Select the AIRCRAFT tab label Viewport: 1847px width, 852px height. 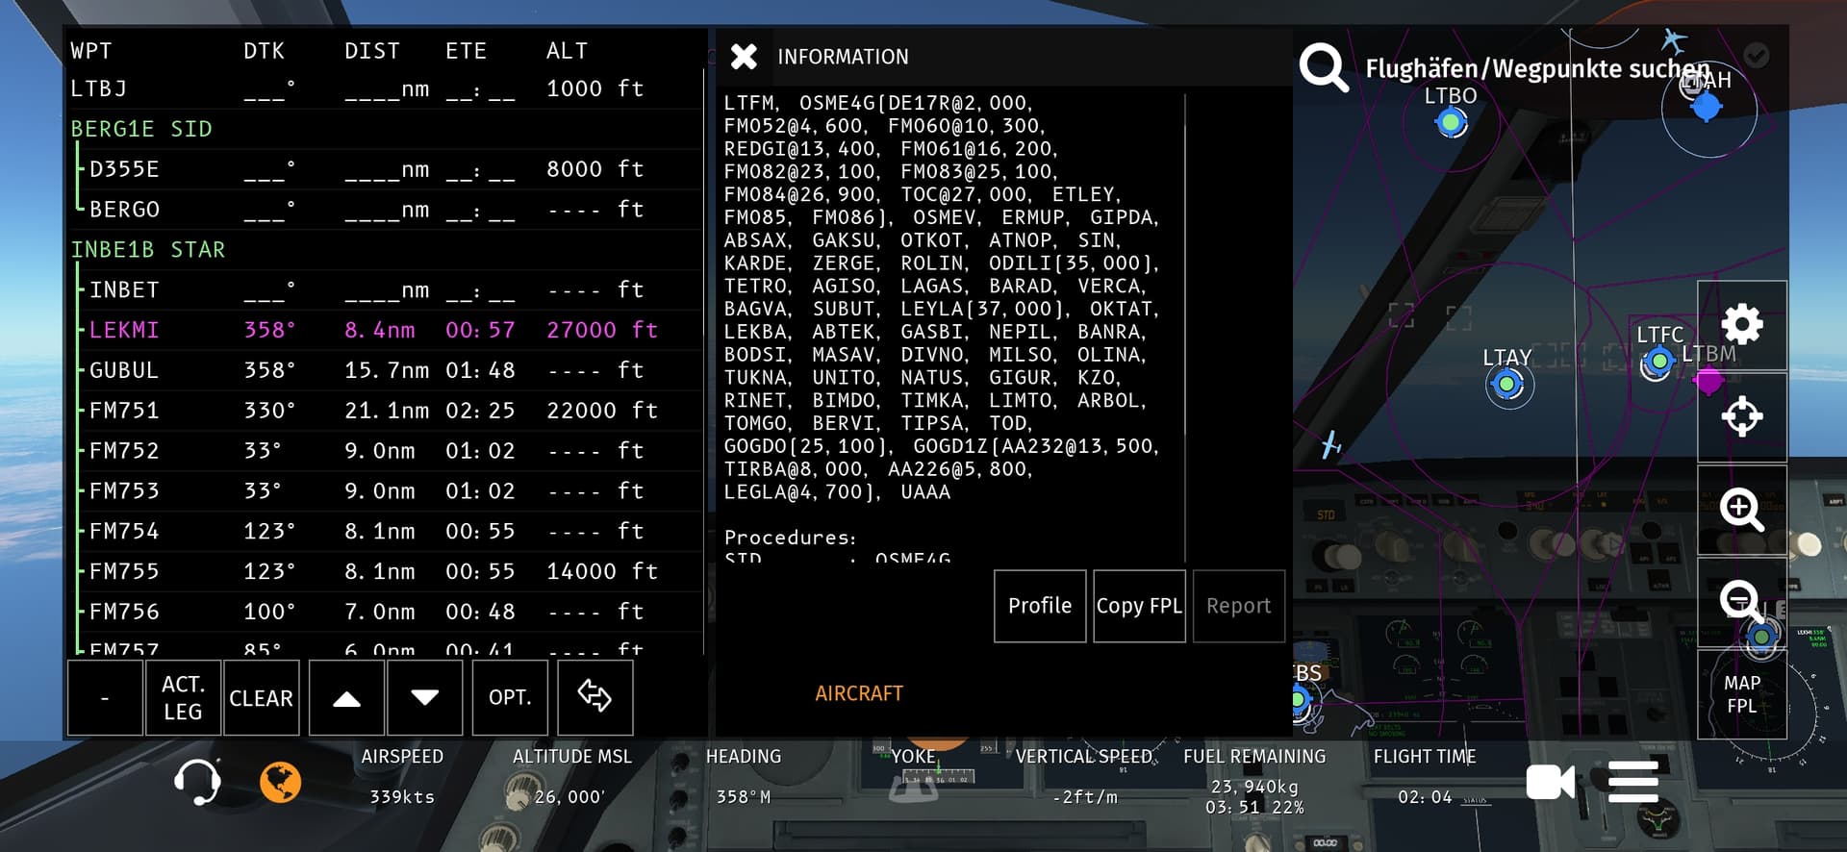(859, 693)
